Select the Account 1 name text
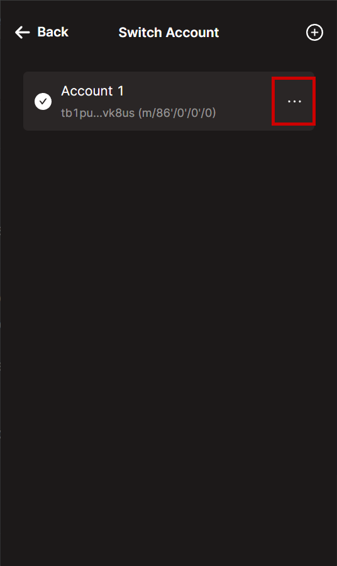 [x=92, y=91]
